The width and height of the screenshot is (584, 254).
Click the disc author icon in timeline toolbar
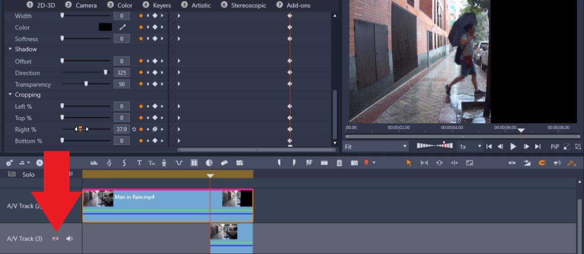pyautogui.click(x=39, y=163)
